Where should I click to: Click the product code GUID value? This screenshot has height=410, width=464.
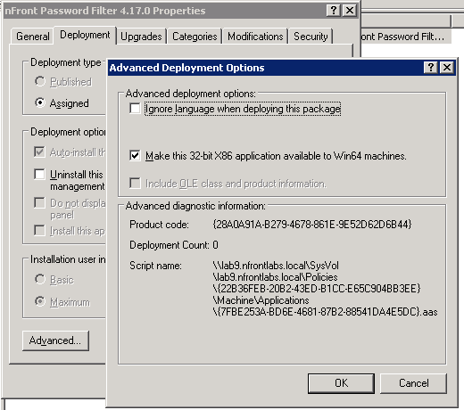click(312, 225)
